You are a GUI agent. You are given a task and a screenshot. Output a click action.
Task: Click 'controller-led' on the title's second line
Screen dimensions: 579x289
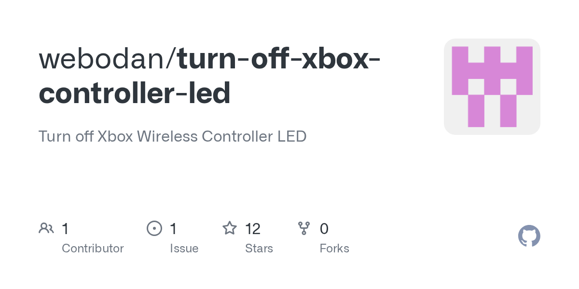(x=135, y=93)
